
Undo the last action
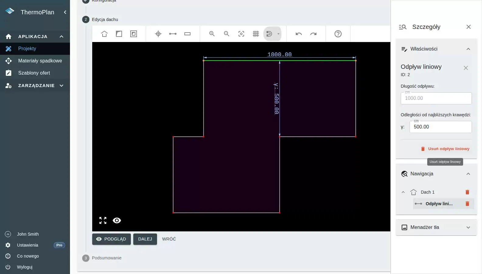click(x=299, y=34)
